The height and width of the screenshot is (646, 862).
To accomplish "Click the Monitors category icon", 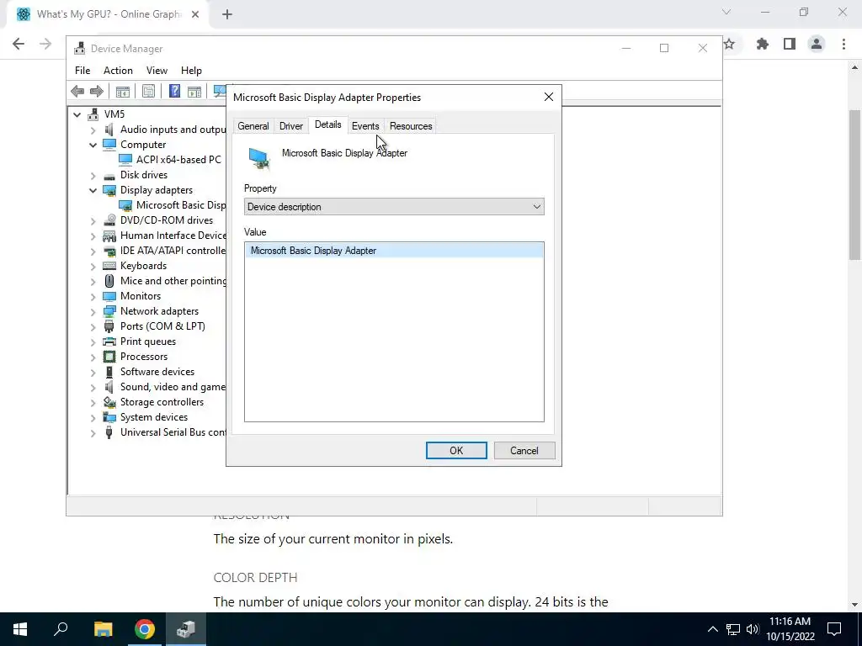I will coord(109,296).
